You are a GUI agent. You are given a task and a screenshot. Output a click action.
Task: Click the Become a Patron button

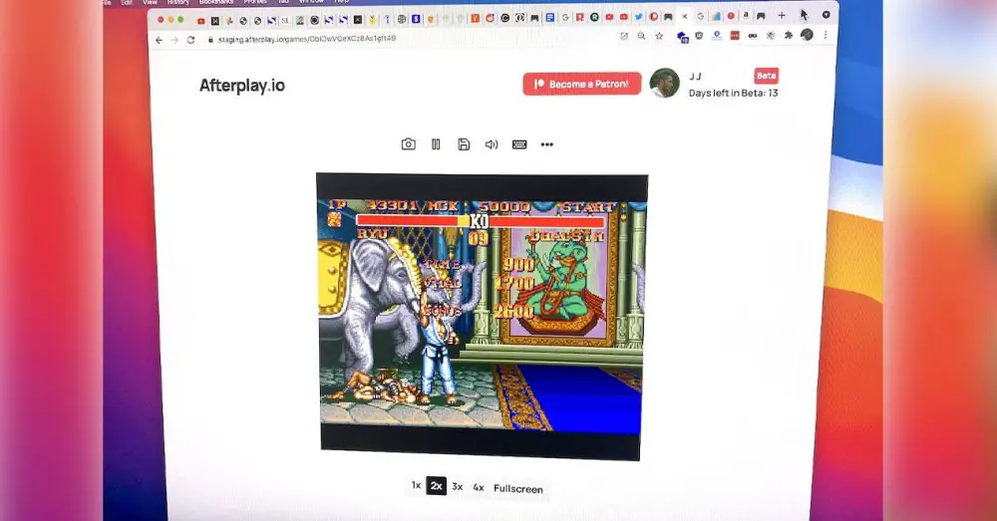(x=582, y=84)
